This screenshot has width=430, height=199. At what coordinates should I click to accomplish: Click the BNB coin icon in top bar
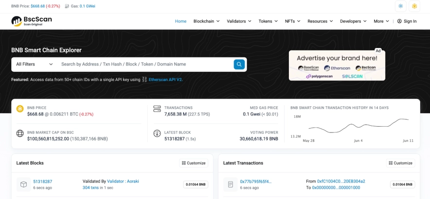(x=414, y=6)
